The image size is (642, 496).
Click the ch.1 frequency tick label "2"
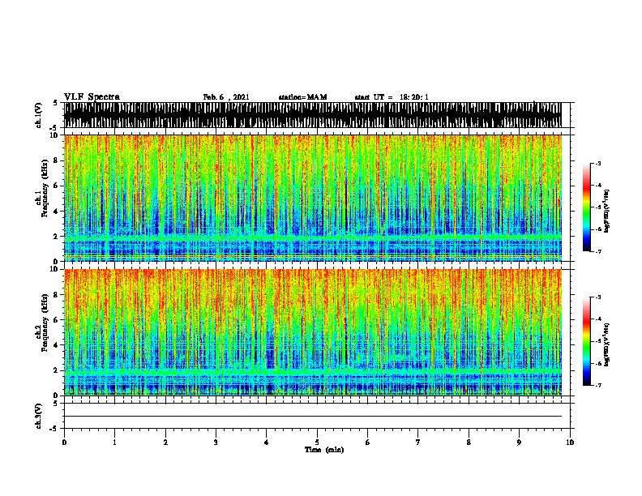[x=56, y=237]
